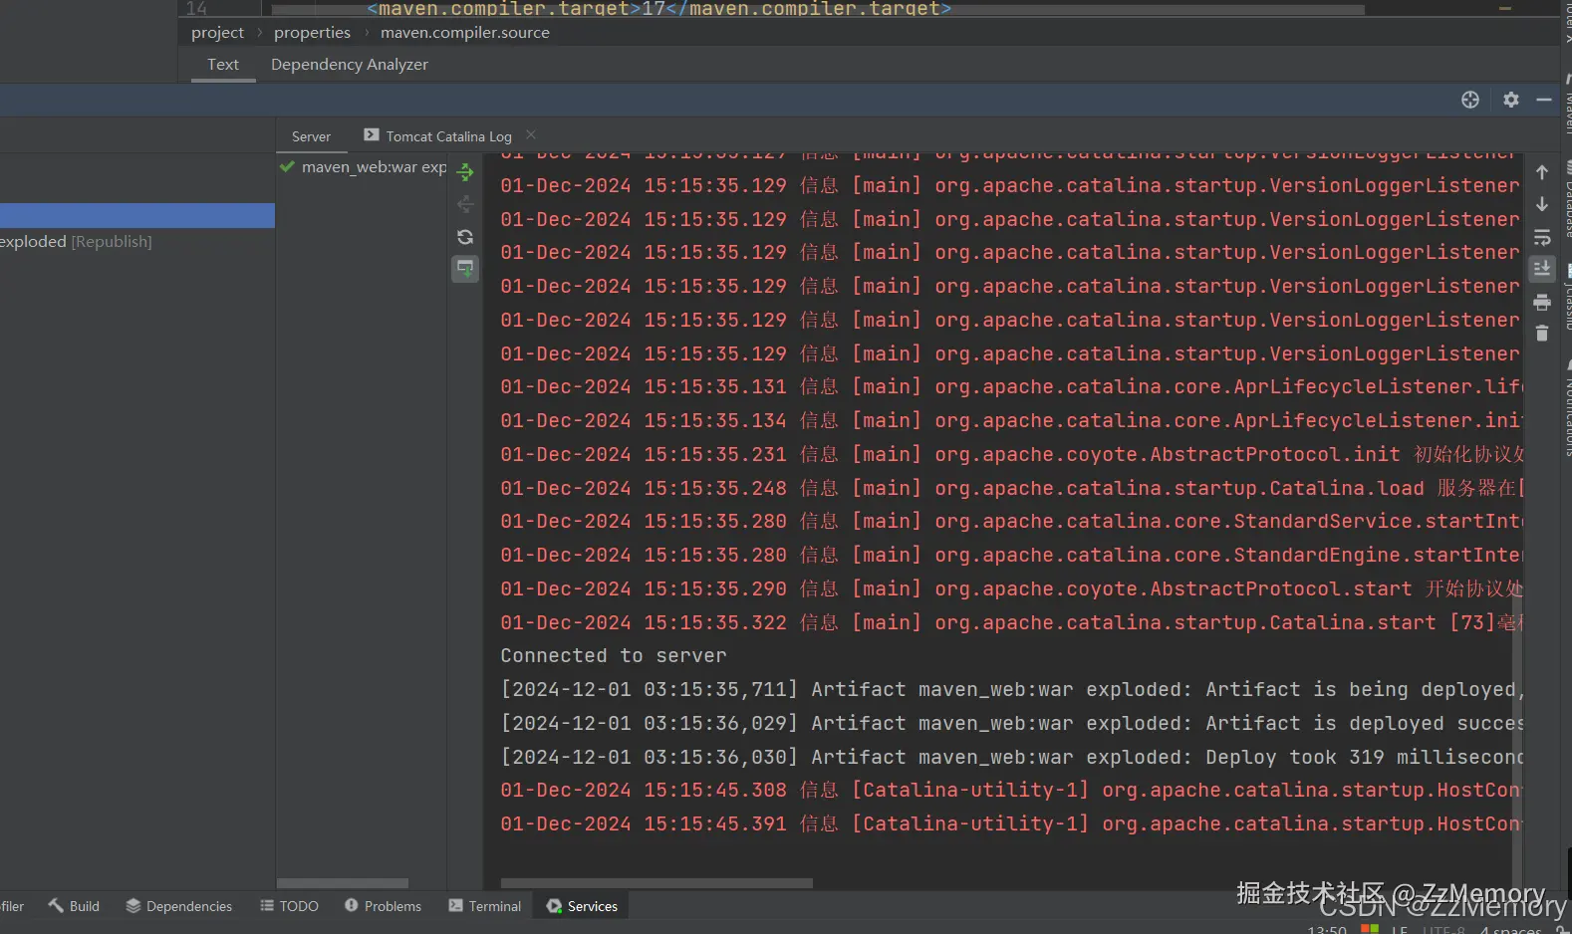Switch to the Text tab of pom editor
Image resolution: width=1572 pixels, height=934 pixels.
point(223,65)
